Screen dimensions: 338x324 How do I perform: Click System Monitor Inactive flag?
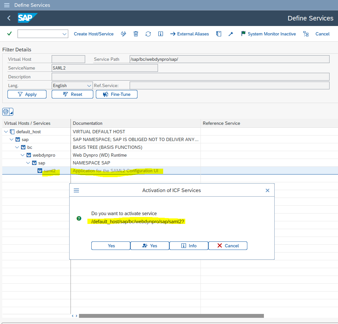pos(268,34)
